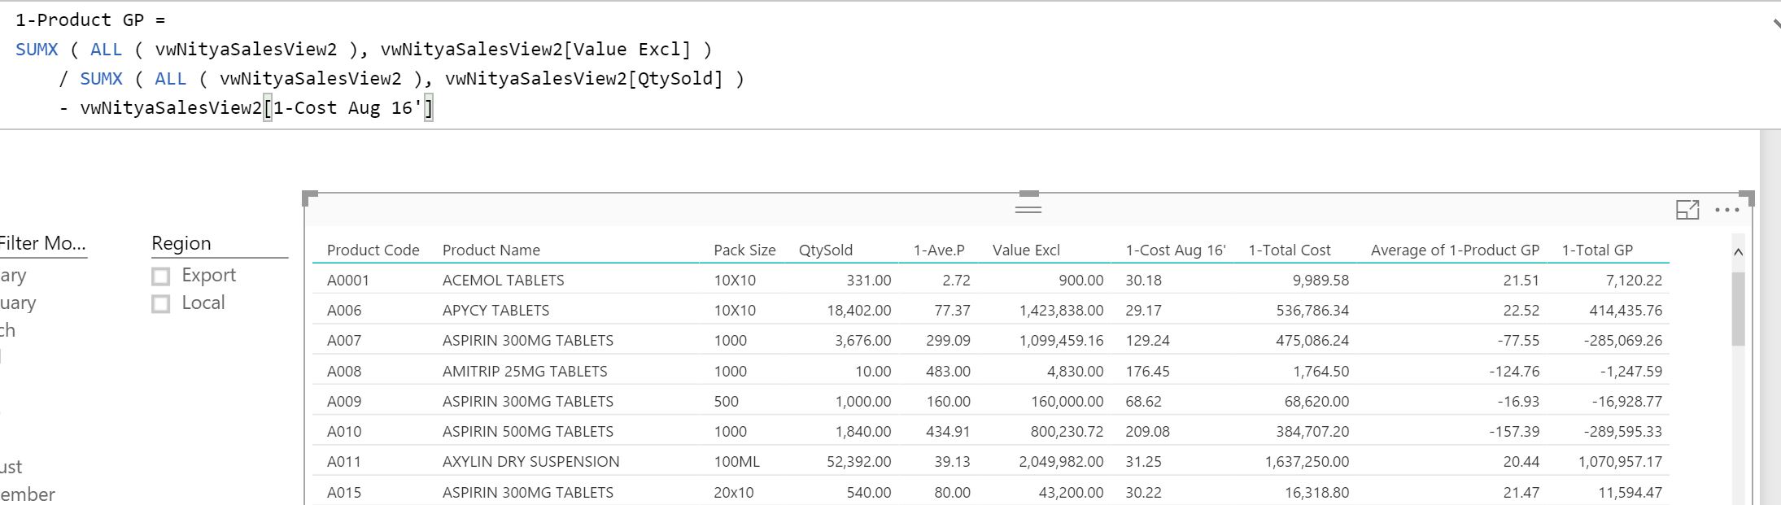The image size is (1781, 505).
Task: Click total GP value 11,594.47
Action: click(x=1630, y=493)
